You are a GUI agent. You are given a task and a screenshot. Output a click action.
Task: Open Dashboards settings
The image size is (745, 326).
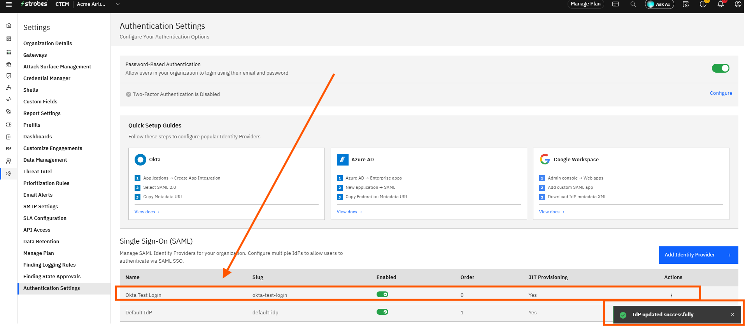tap(38, 136)
